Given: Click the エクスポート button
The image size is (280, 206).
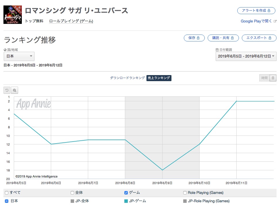Looking at the screenshot, I should [259, 38].
